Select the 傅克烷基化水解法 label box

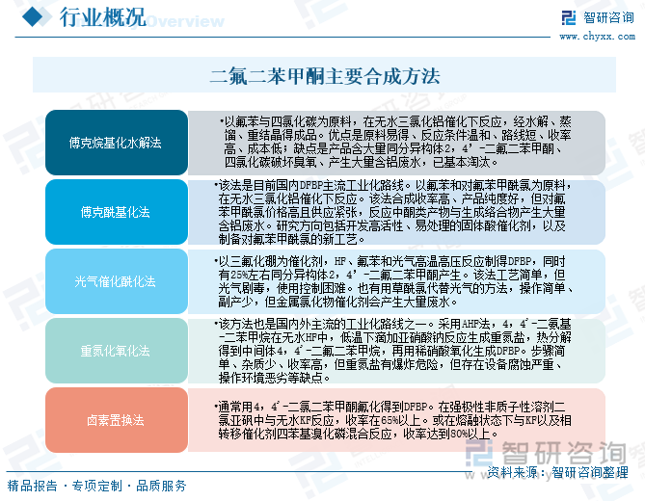[x=117, y=143]
